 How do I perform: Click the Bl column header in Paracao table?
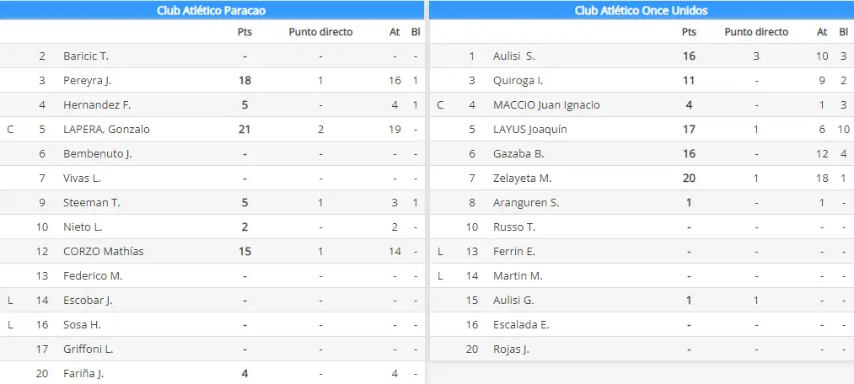click(416, 31)
